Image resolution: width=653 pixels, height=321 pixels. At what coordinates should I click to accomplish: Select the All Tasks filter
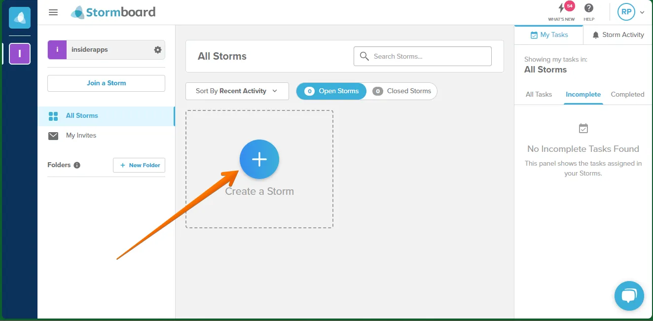click(x=539, y=94)
